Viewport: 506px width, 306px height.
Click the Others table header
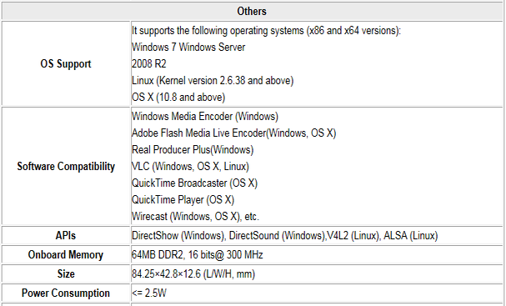coord(252,12)
